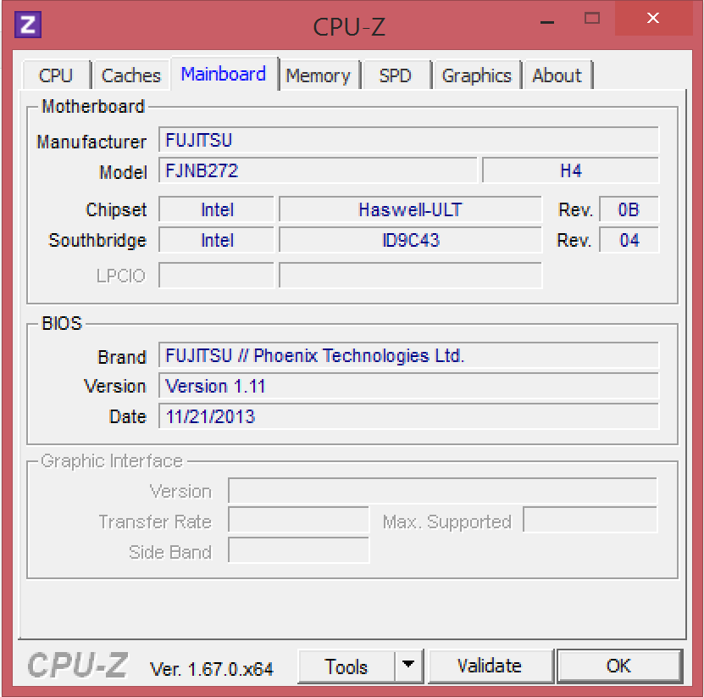
Task: Select the BIOS value Version 1.11
Action: [408, 386]
